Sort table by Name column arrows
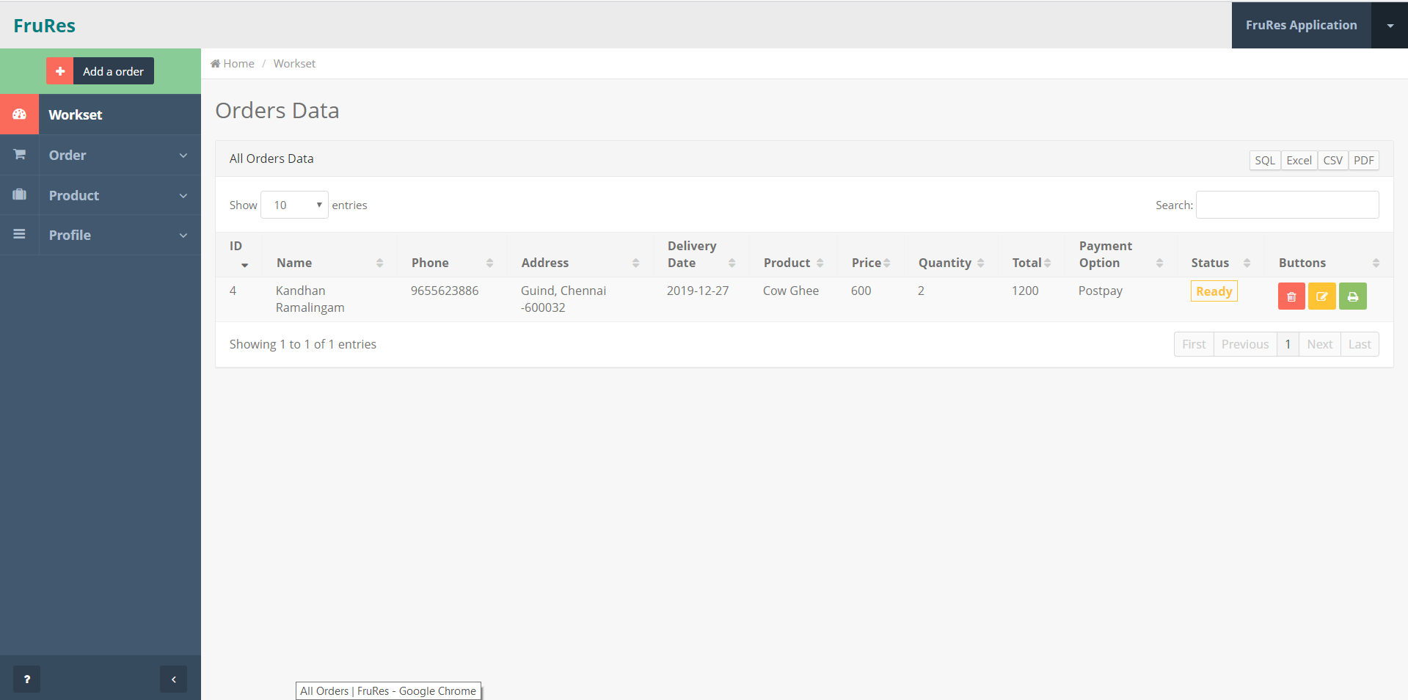 [x=379, y=263]
